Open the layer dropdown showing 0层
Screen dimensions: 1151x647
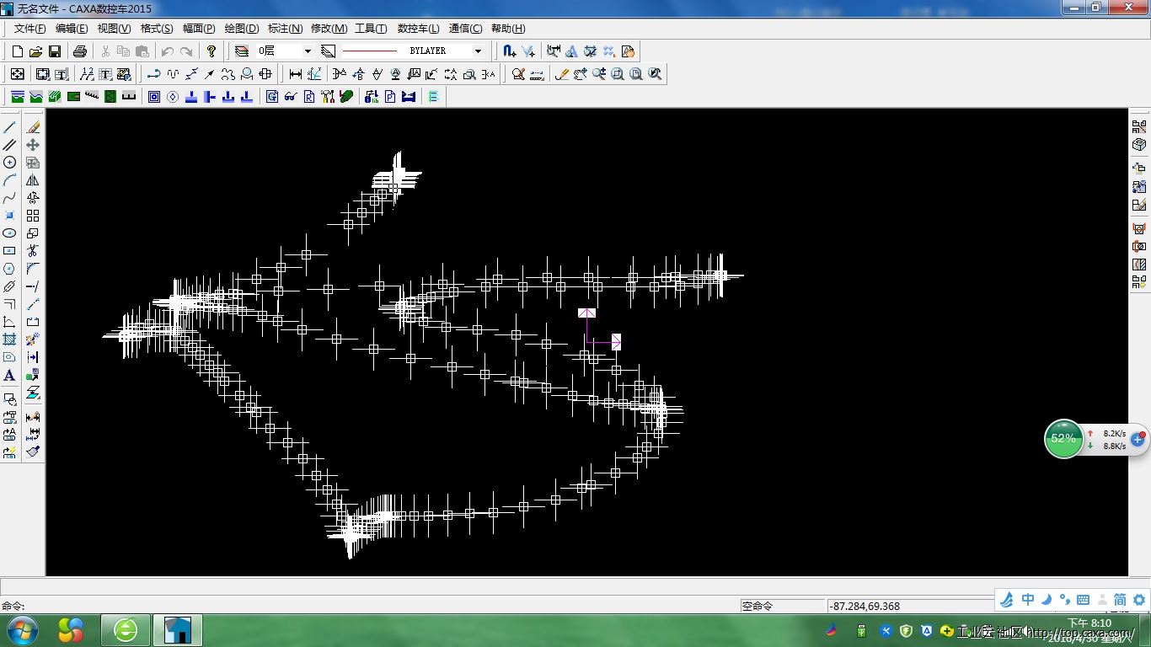[286, 51]
